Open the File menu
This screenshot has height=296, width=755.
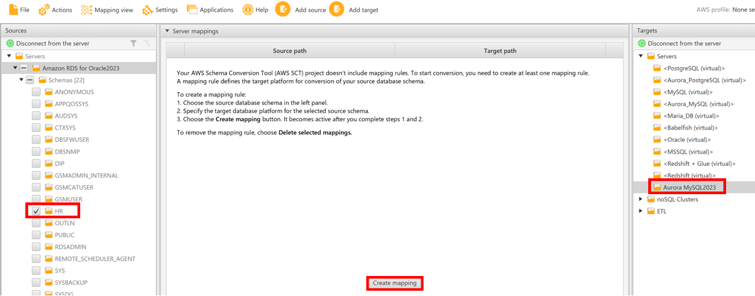19,9
